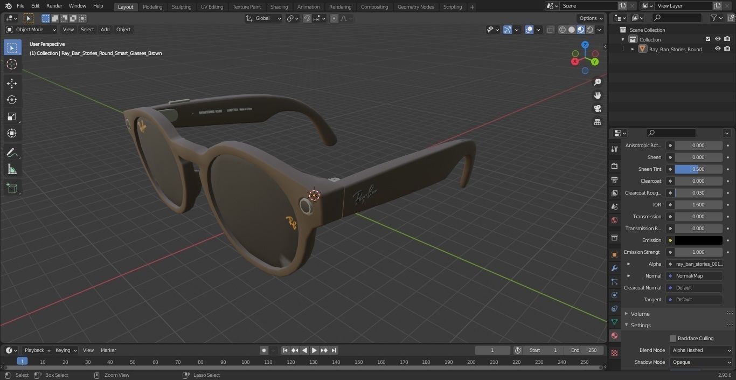The width and height of the screenshot is (736, 380).
Task: Toggle eye for Ray_Ban_Stories_Round object
Action: click(x=718, y=49)
